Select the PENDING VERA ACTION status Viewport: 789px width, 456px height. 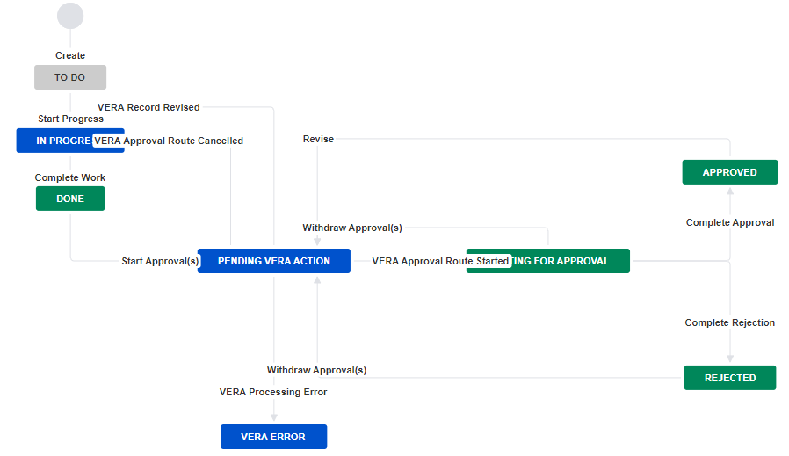274,261
